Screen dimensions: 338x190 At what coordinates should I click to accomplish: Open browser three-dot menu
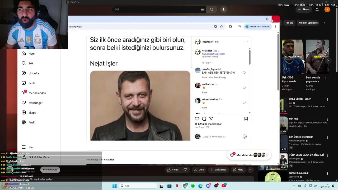tap(276, 27)
